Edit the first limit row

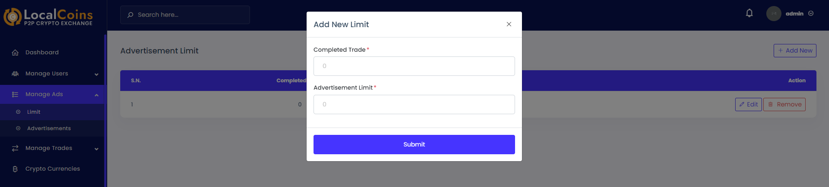point(748,104)
